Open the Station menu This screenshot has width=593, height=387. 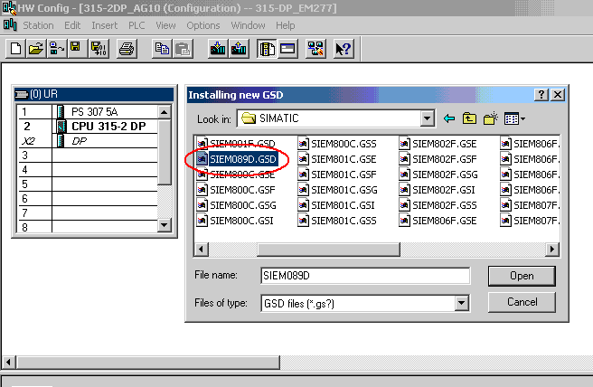coord(38,25)
